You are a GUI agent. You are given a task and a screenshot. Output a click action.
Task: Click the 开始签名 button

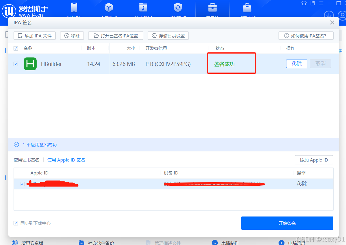pos(287,223)
